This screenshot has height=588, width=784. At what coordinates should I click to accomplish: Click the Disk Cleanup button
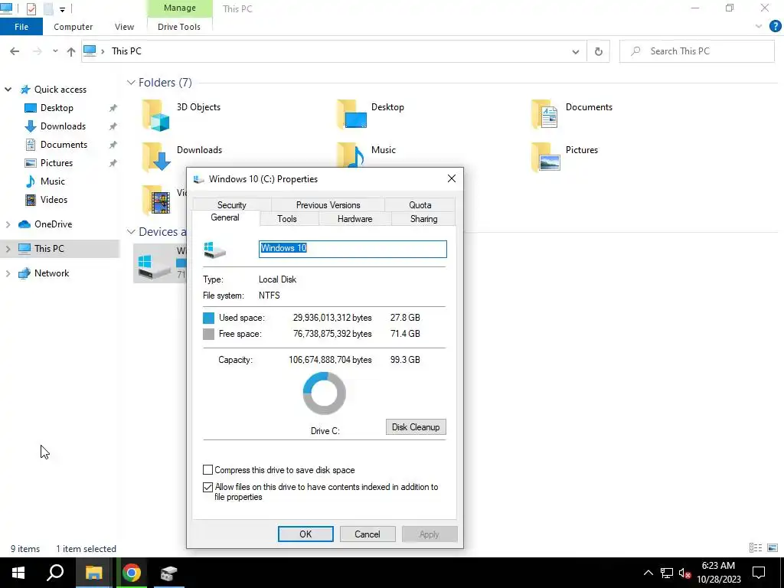point(416,427)
